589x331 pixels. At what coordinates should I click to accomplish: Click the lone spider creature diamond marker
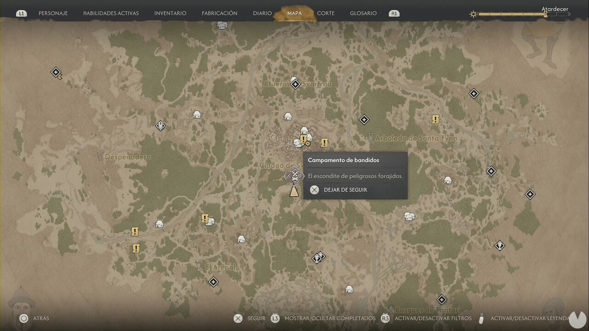tap(161, 125)
